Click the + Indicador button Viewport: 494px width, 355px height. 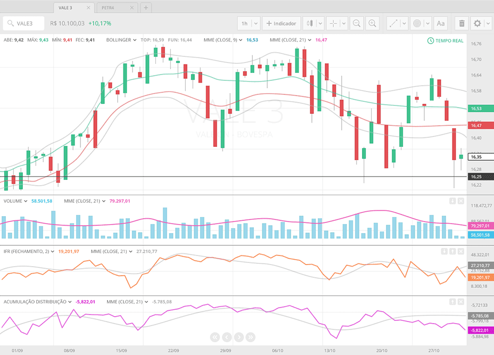tap(282, 23)
